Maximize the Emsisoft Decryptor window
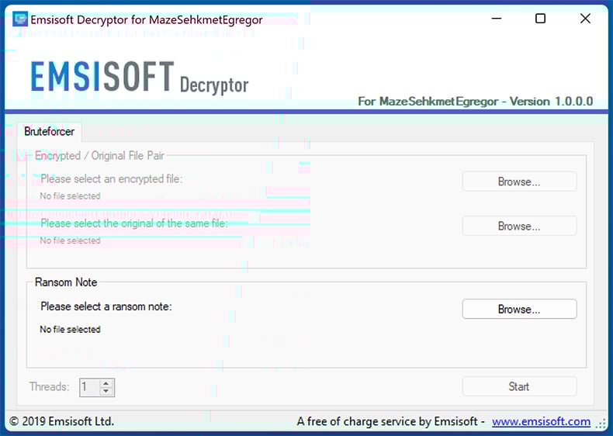This screenshot has width=613, height=436. pos(540,19)
